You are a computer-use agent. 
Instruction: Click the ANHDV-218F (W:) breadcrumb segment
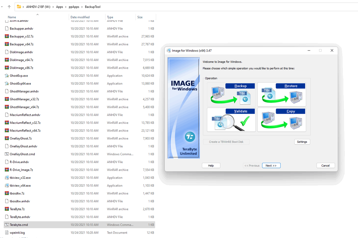point(39,7)
